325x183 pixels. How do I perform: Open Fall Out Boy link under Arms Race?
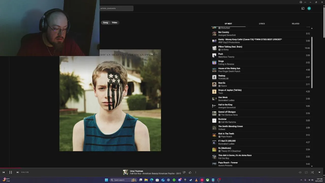pos(224,158)
